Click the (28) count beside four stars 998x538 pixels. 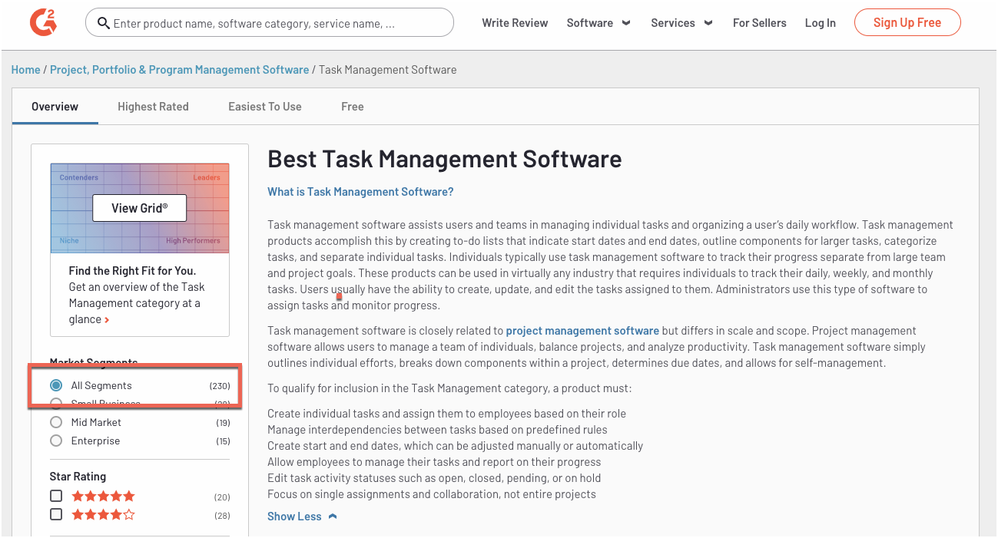(222, 516)
